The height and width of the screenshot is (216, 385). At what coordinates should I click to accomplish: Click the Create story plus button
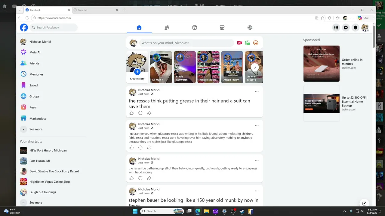tap(137, 72)
